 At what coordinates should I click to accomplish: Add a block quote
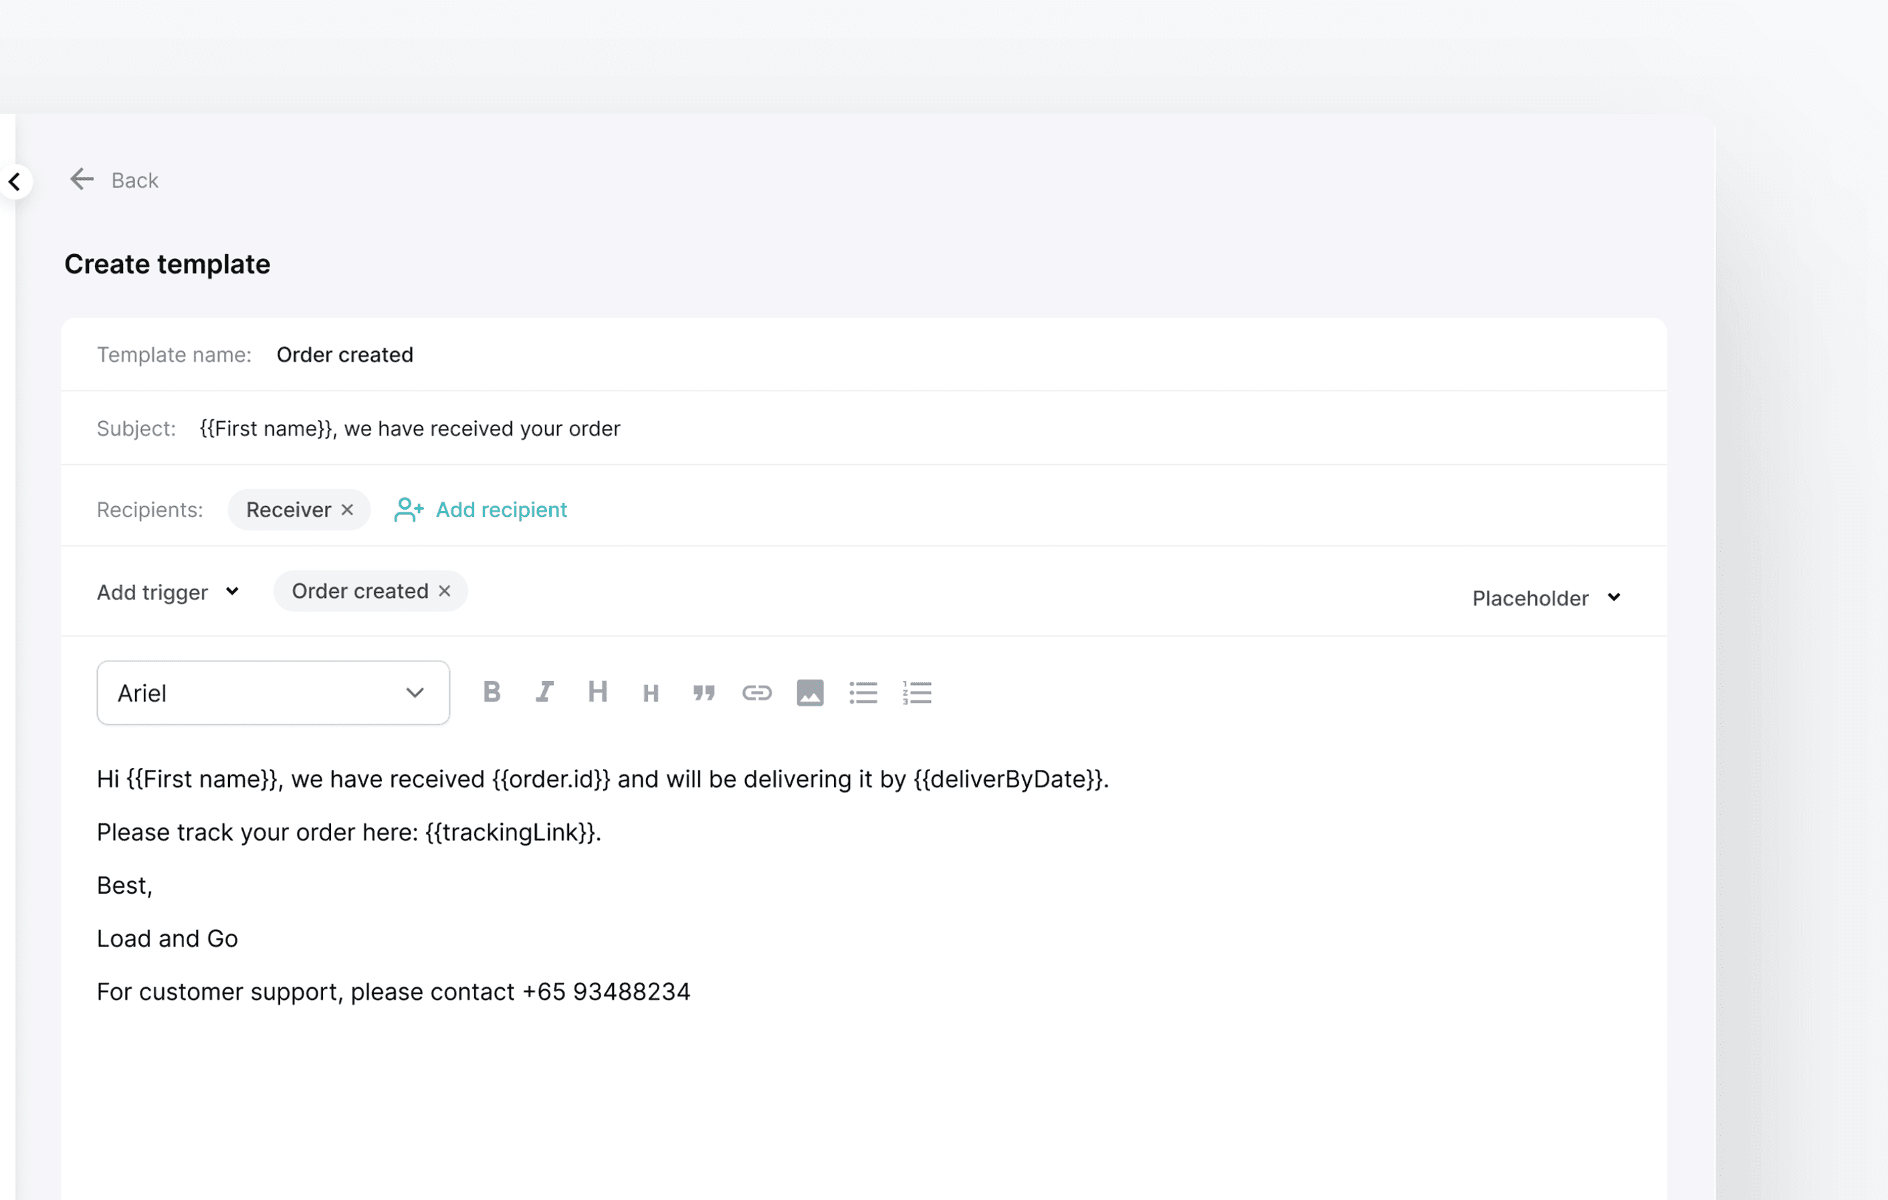[x=704, y=694]
